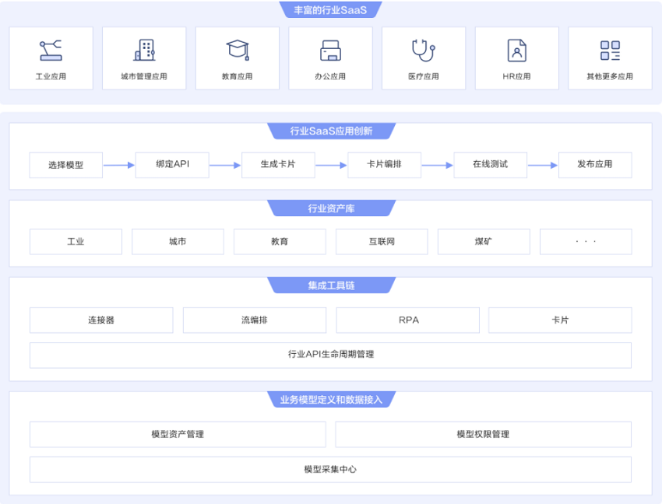Select the 工业应用 label
This screenshot has height=504, width=662.
click(51, 76)
